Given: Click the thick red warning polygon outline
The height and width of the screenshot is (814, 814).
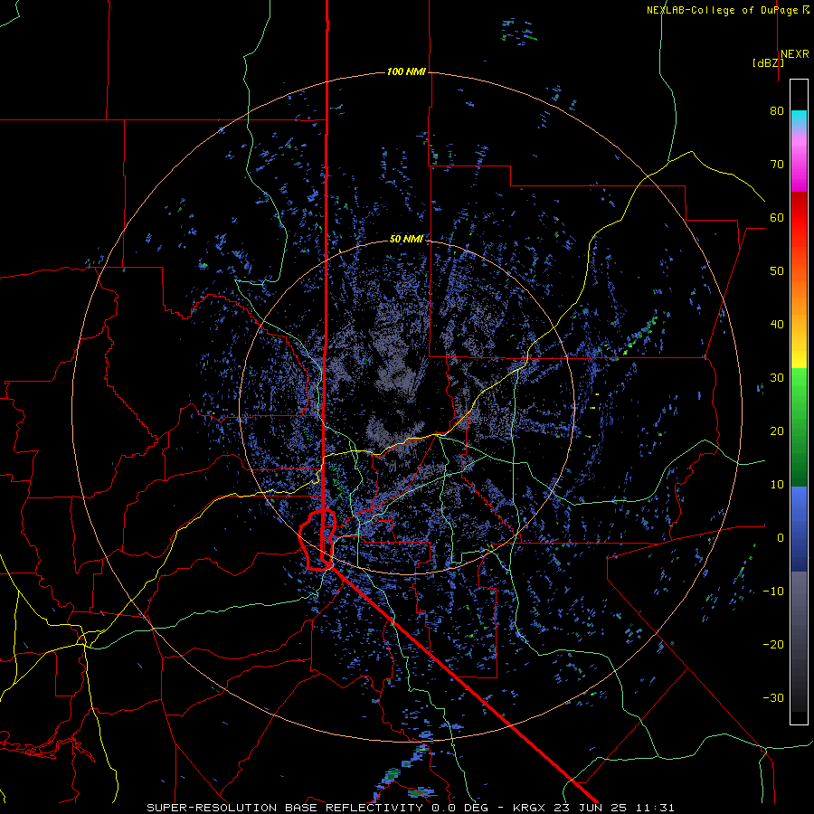Looking at the screenshot, I should (317, 540).
